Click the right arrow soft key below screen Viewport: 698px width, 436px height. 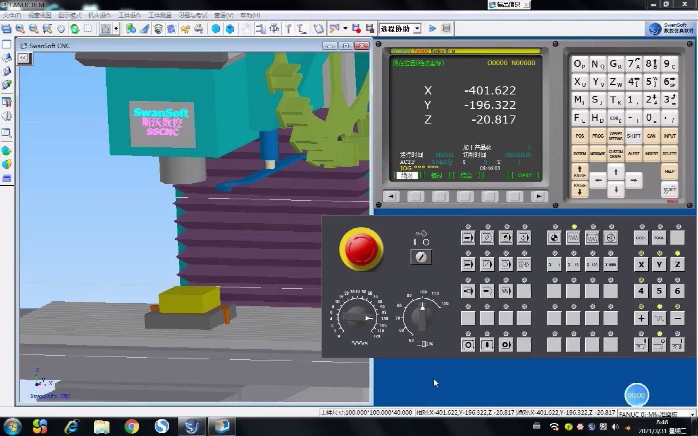pyautogui.click(x=539, y=196)
